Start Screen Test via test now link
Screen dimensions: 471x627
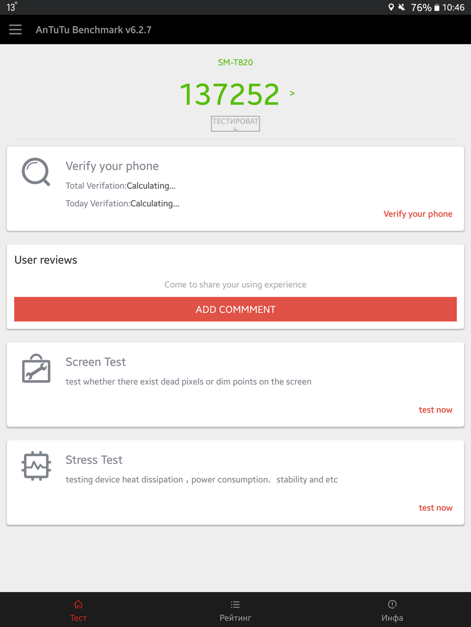click(435, 410)
